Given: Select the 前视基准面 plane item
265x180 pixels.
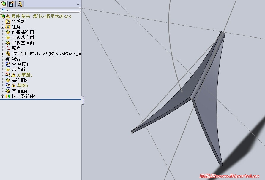Looking at the screenshot, I should coord(22,33).
